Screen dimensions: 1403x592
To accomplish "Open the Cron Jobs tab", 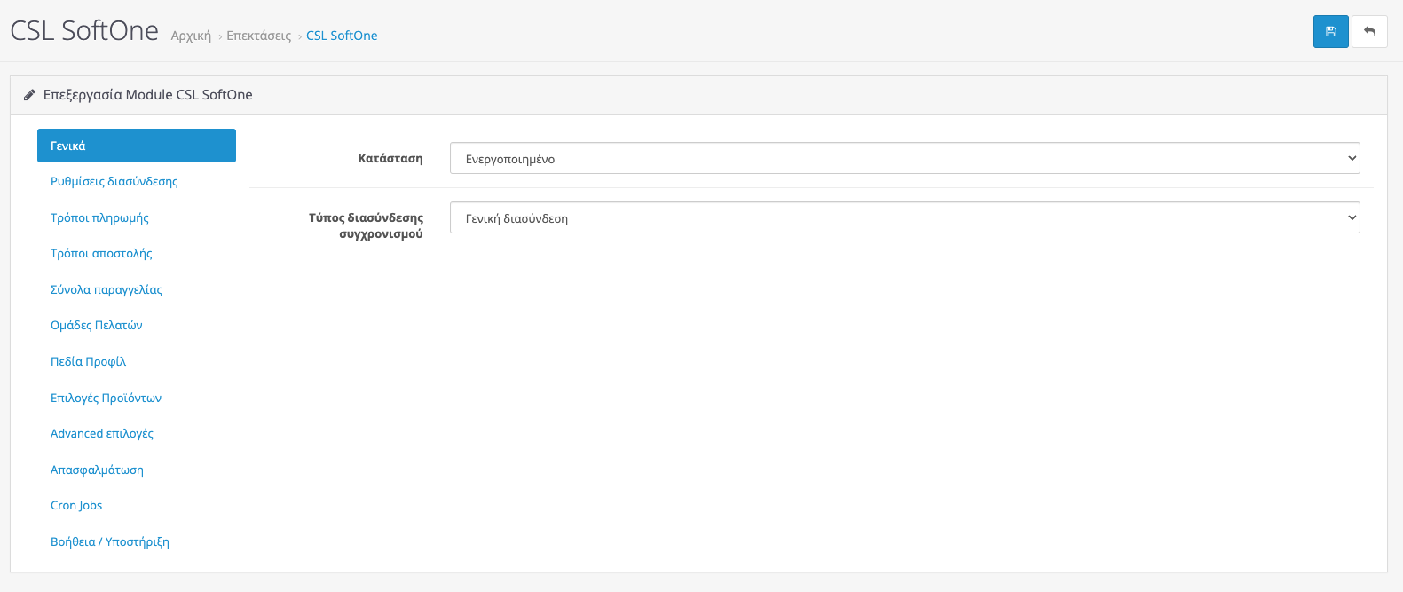I will click(76, 505).
